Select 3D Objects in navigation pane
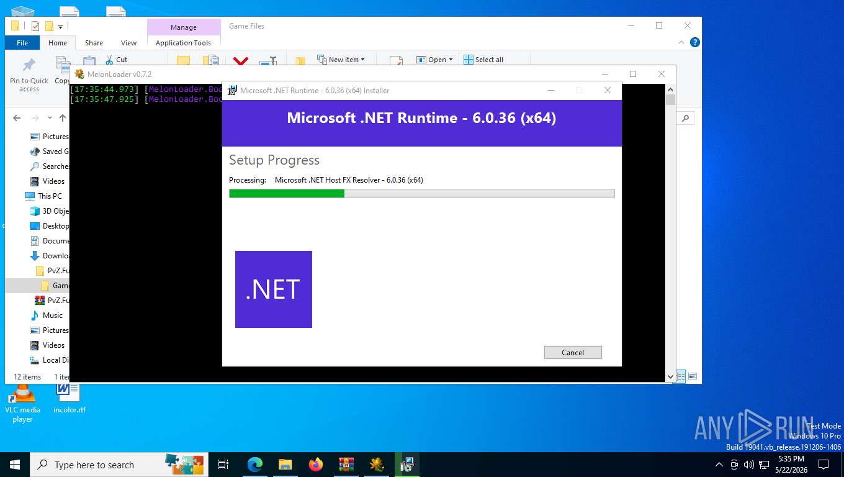 tap(49, 211)
